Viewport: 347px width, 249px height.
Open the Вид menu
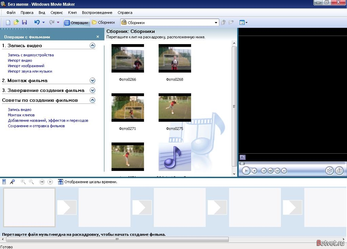pos(42,13)
